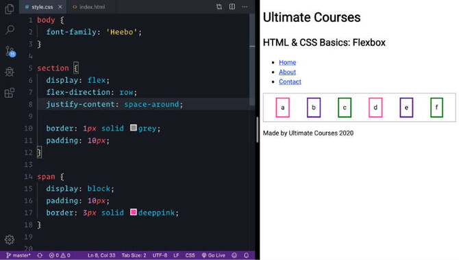The image size is (459, 260).
Task: Click the feedback smiley icon in status bar
Action: coord(234,255)
